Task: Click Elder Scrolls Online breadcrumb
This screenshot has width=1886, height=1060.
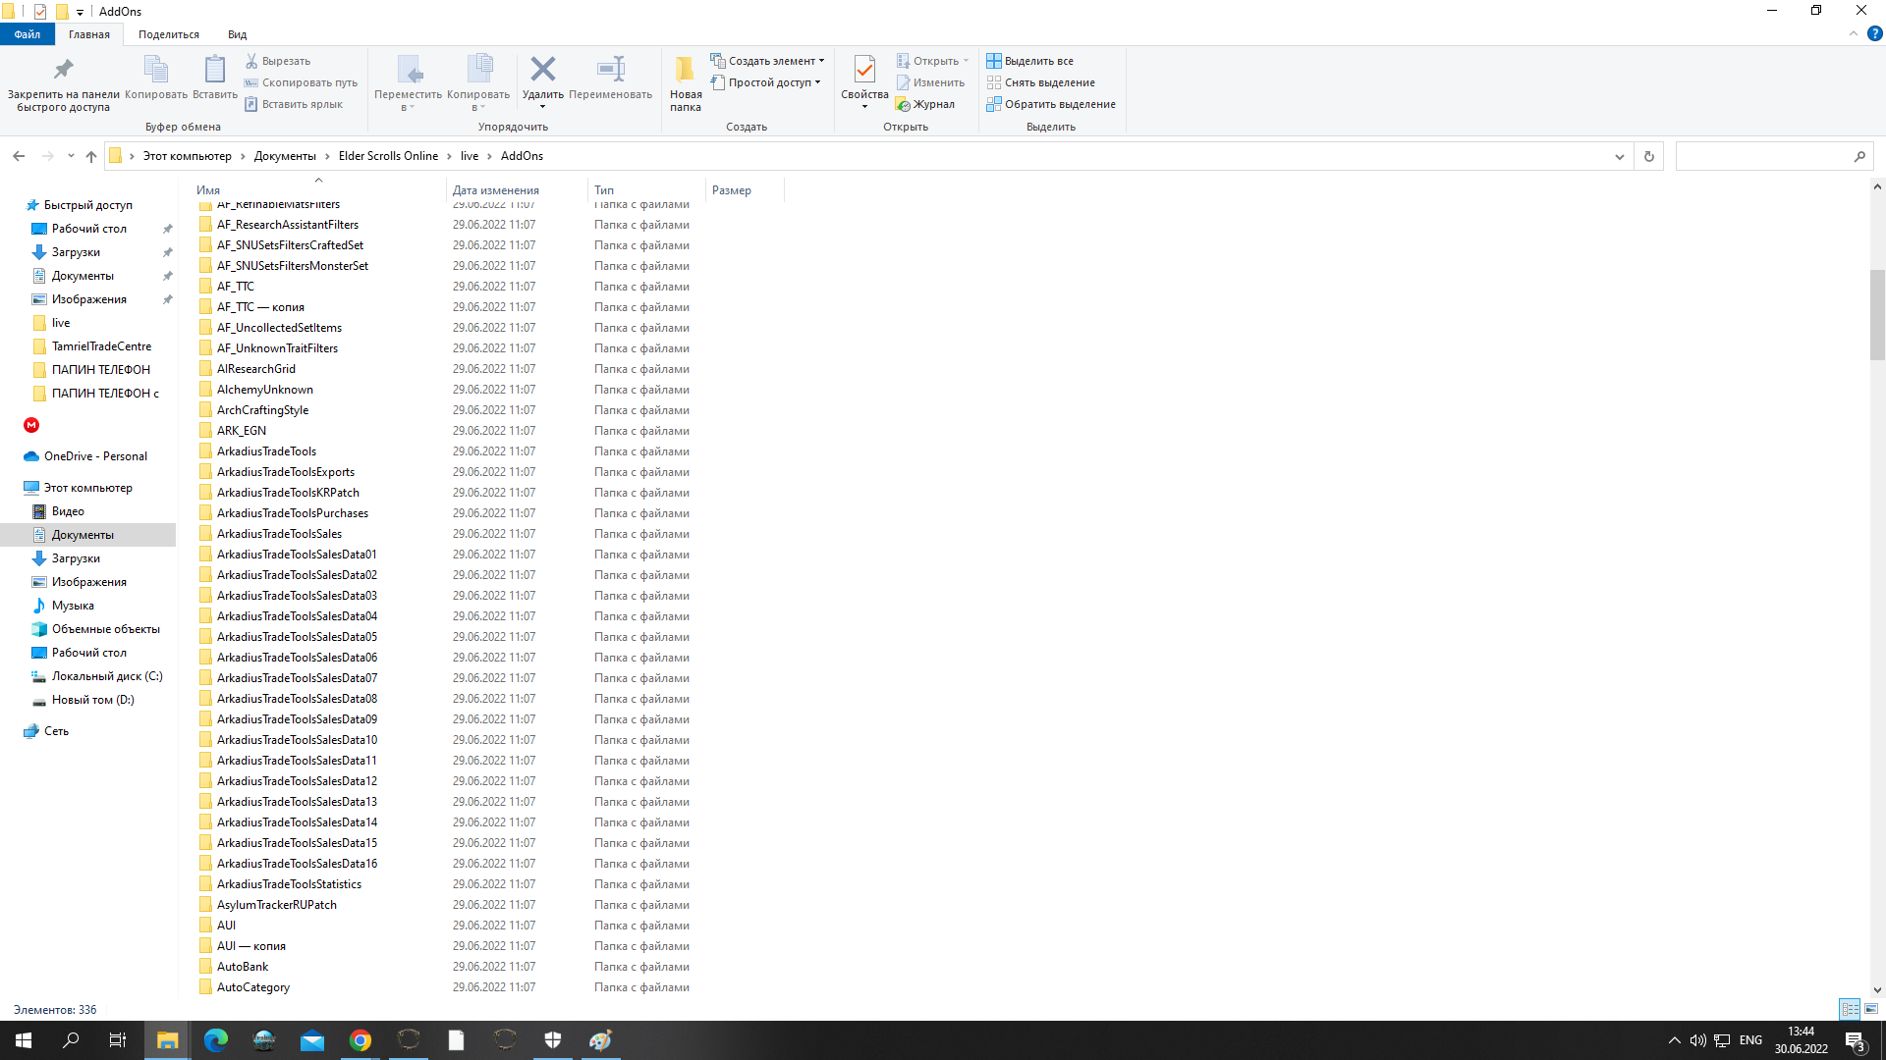Action: (388, 156)
